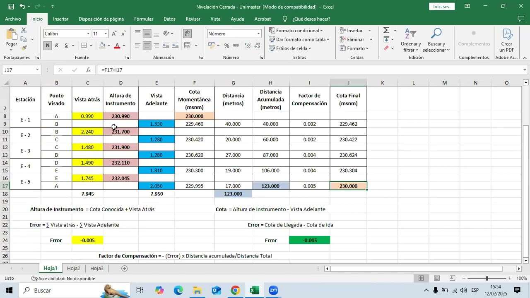Viewport: 530px width, 298px height.
Task: Toggle Italic (K) formatting
Action: coord(57,46)
